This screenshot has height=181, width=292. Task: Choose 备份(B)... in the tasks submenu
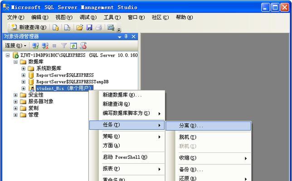[x=209, y=170]
